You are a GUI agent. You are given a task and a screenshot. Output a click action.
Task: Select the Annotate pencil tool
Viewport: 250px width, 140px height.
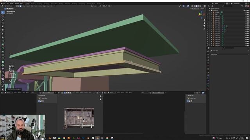[x=3, y=34]
